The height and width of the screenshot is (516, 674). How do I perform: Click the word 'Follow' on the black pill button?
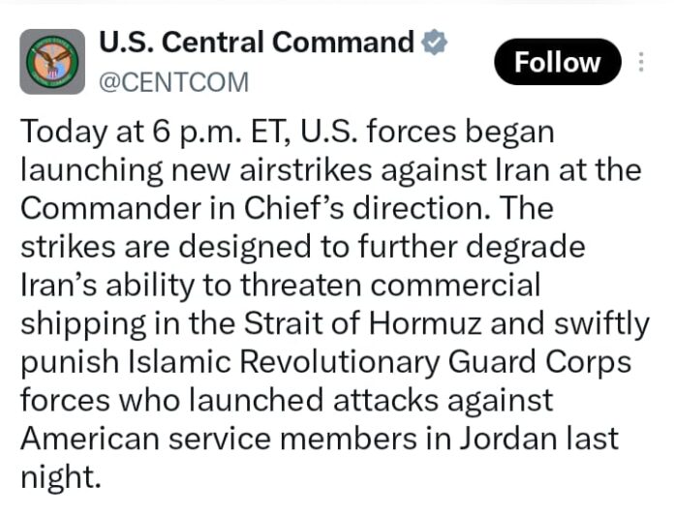(558, 62)
